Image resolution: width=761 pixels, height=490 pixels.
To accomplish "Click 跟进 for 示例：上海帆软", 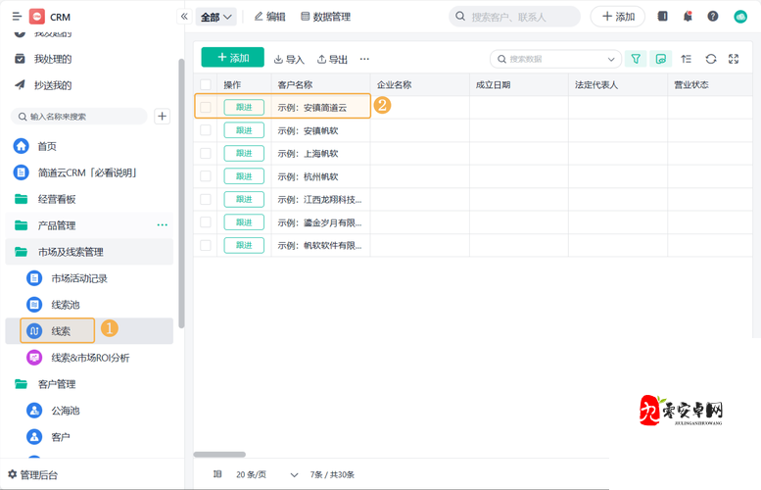I will click(x=244, y=153).
